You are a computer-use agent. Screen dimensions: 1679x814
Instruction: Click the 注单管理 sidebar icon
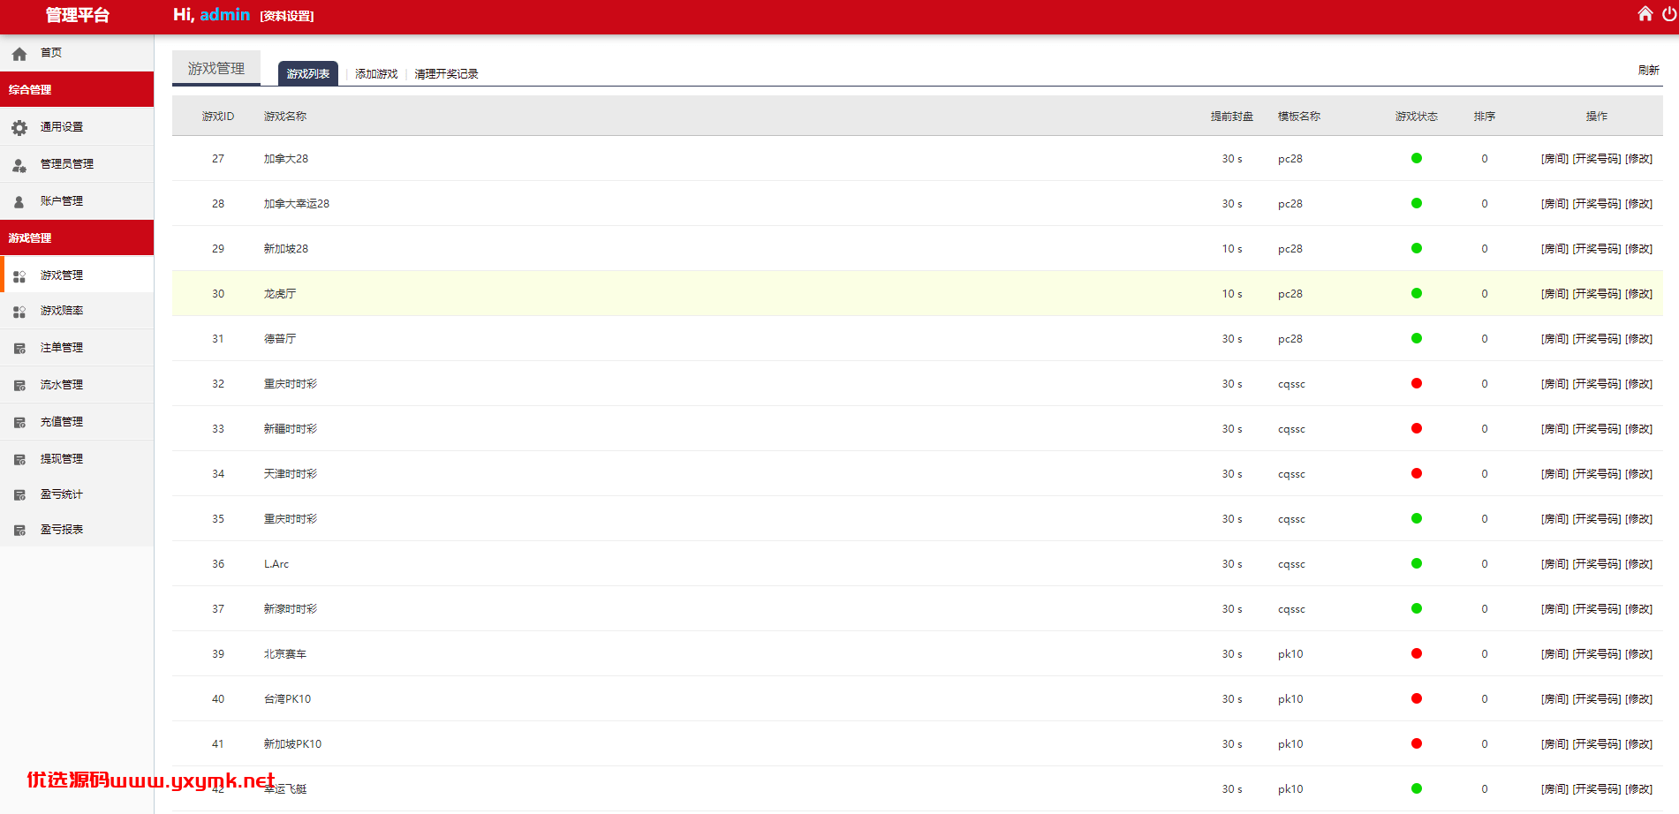(19, 349)
